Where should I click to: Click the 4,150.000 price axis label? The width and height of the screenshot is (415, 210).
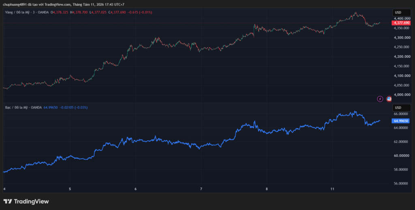tap(402, 66)
